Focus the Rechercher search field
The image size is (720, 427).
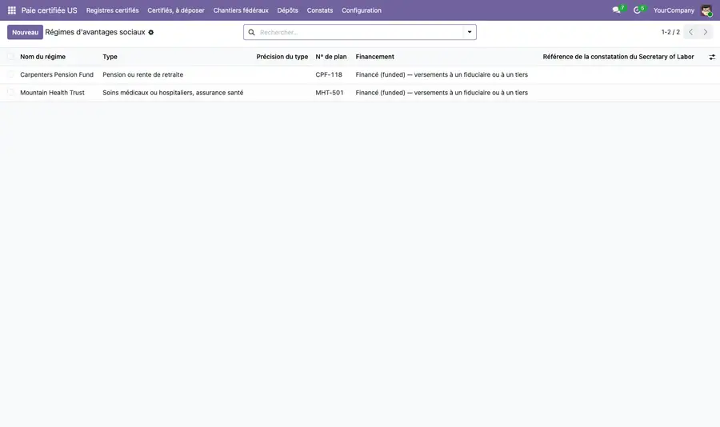pyautogui.click(x=361, y=32)
